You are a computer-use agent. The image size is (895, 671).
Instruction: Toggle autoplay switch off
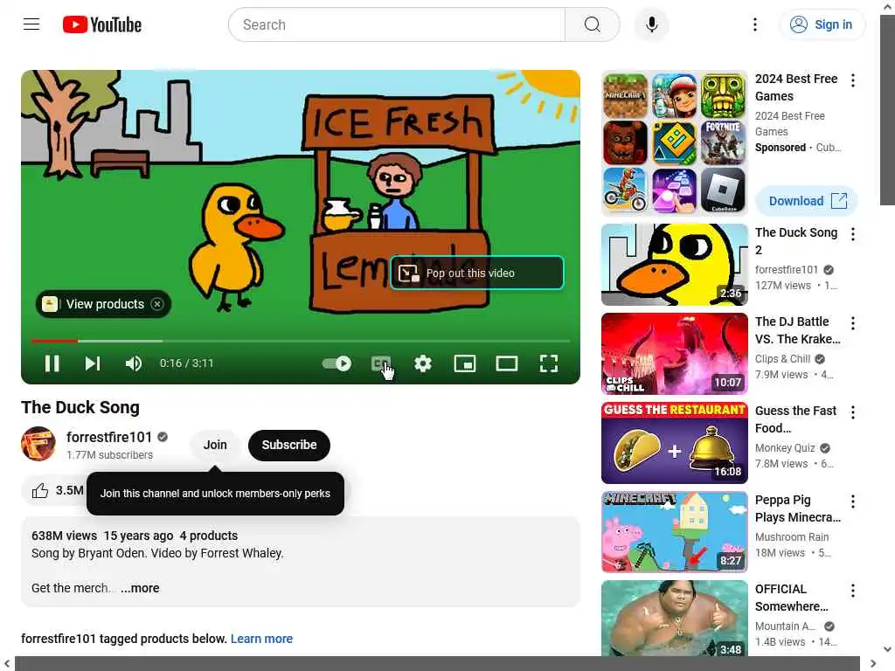(336, 363)
